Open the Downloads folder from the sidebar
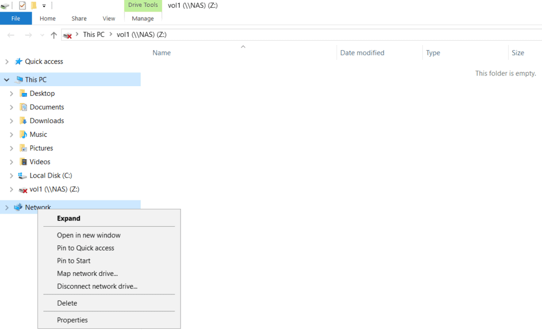Image resolution: width=542 pixels, height=332 pixels. coord(46,121)
